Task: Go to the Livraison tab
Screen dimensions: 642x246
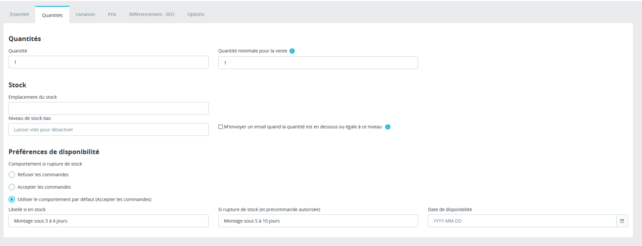Action: point(85,14)
